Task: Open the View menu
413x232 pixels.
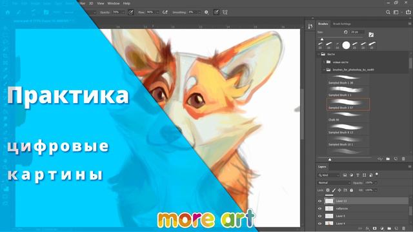Action: coord(101,3)
